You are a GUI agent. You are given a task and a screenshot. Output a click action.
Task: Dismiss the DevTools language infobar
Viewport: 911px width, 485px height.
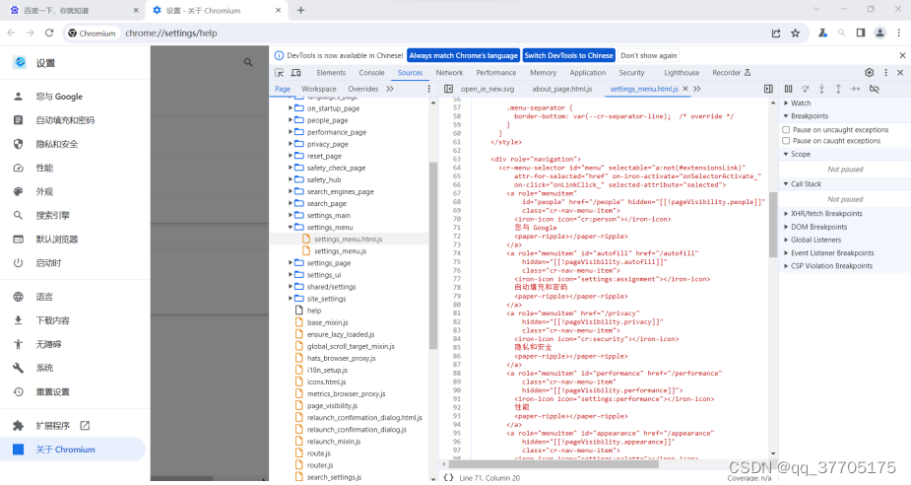tap(902, 56)
